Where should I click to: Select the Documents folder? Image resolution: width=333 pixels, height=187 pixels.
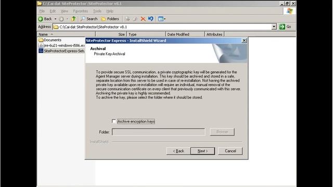click(50, 40)
